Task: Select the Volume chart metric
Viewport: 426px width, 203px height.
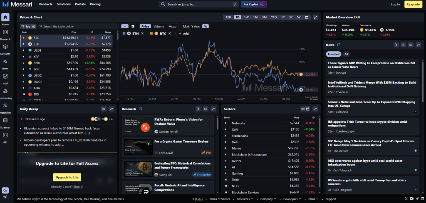Action: pyautogui.click(x=159, y=26)
